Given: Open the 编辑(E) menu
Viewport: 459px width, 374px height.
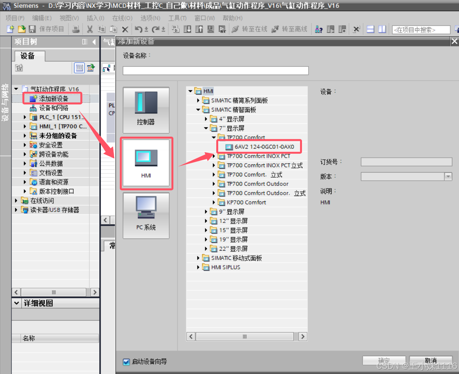Looking at the screenshot, I should [42, 18].
